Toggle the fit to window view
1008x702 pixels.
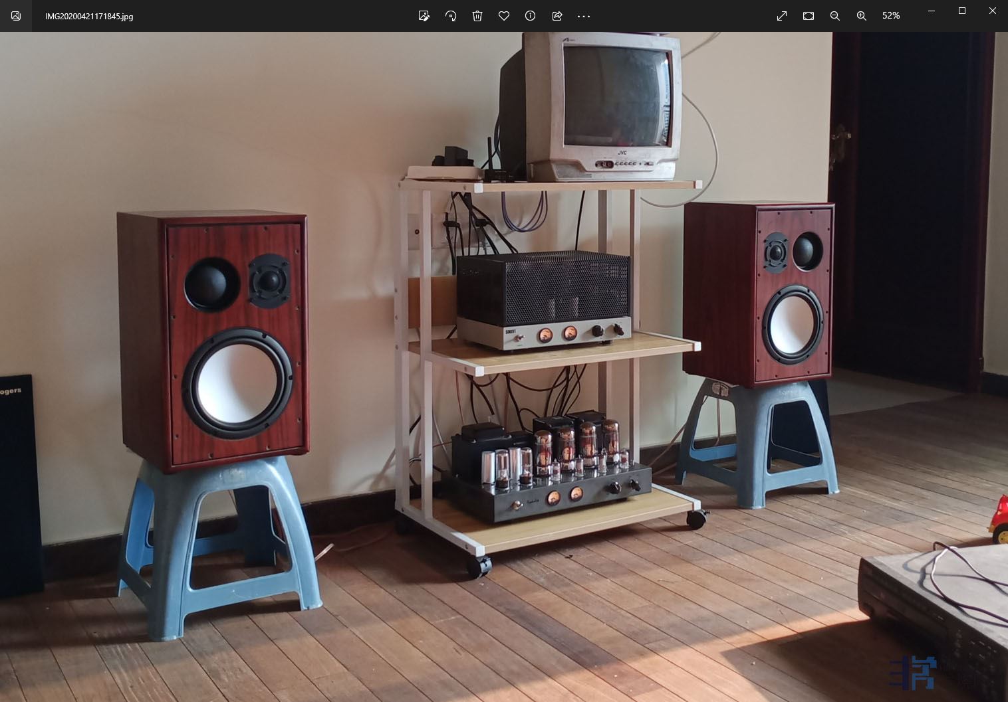(809, 16)
